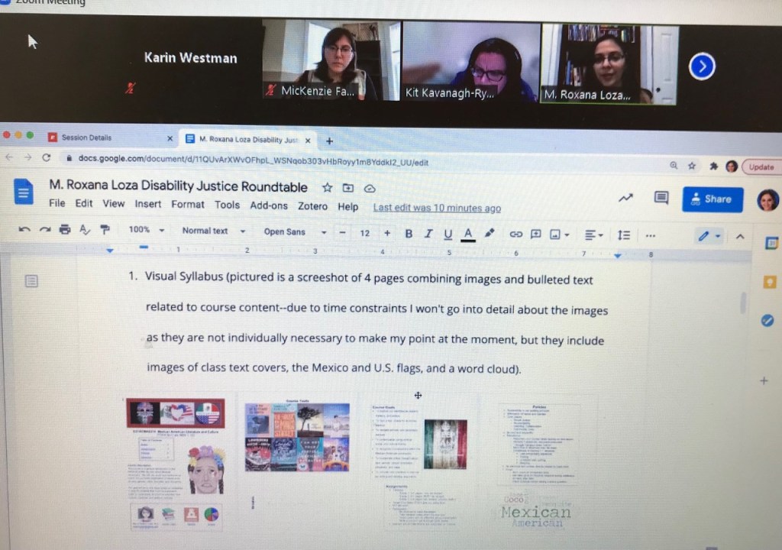Image resolution: width=782 pixels, height=550 pixels.
Task: Click the highlight color marker icon
Action: 490,233
